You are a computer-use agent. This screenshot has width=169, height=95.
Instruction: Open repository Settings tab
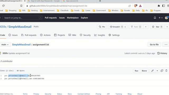pos(114,35)
